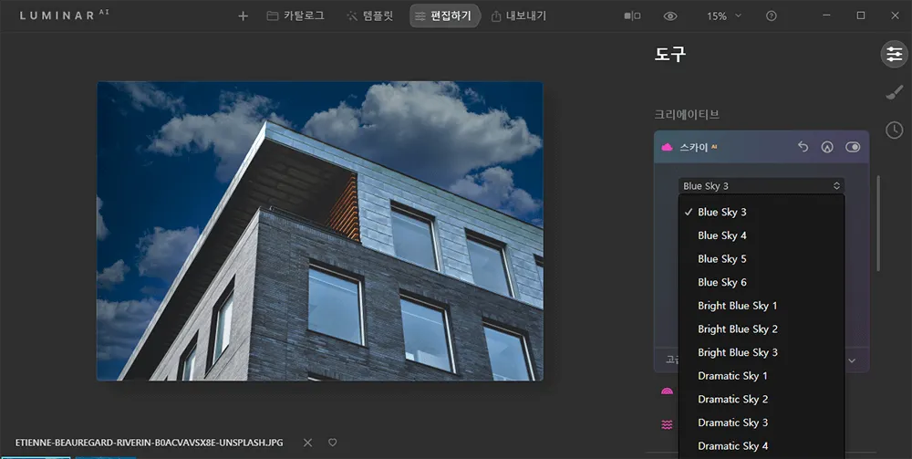Reset the Sky AI tool with undo arrow
Screen dimensions: 912x459
pyautogui.click(x=803, y=147)
